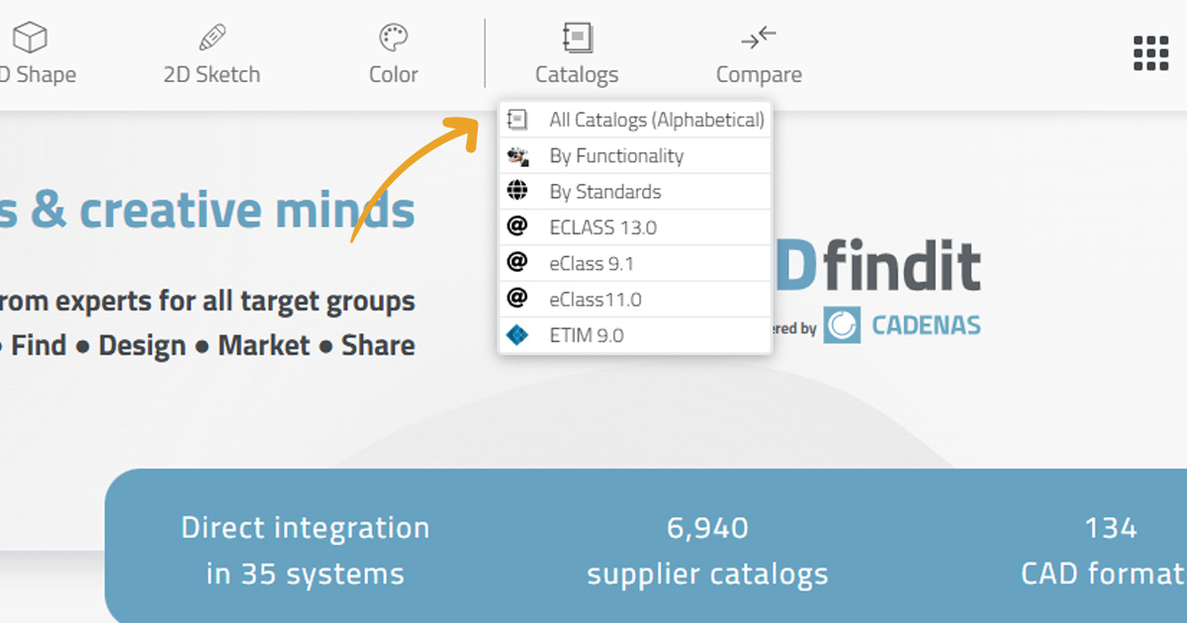Choose ETIM 9.0 classification entry
The image size is (1187, 623).
635,334
